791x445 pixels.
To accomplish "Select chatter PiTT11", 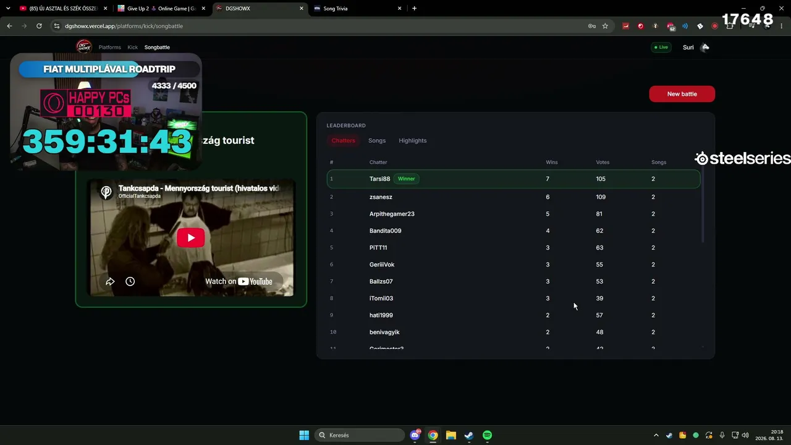I will pyautogui.click(x=378, y=247).
